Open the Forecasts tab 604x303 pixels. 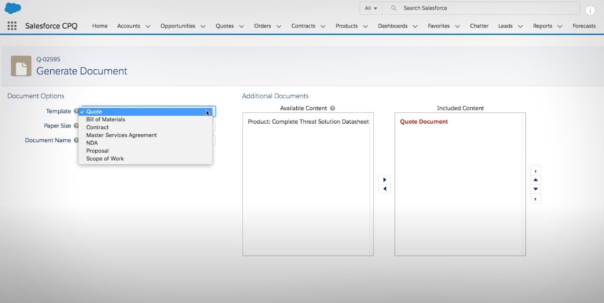584,26
